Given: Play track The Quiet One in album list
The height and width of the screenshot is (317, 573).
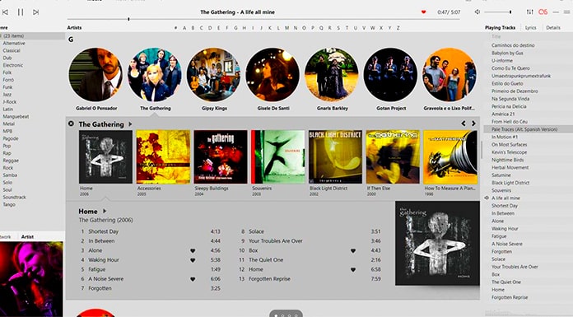Looking at the screenshot, I should coord(266,260).
